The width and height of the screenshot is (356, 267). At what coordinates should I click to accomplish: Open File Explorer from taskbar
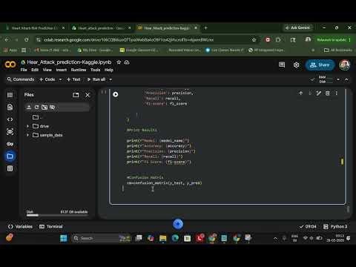(x=163, y=238)
